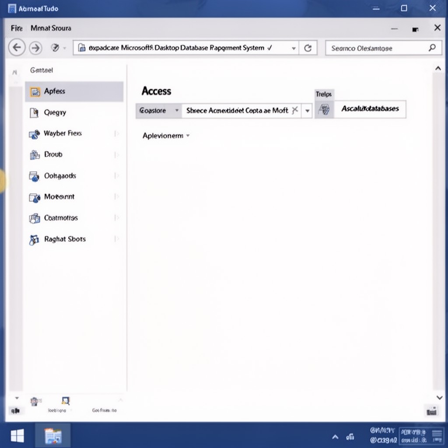
Task: Click the scroll up arrow at right
Action: (438, 68)
